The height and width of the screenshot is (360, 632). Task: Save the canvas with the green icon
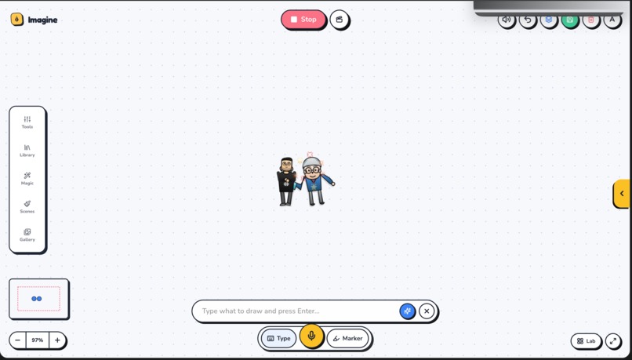tap(570, 20)
